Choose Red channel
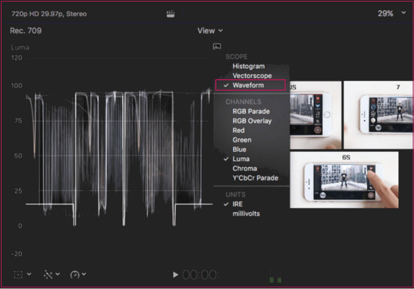Viewport: 414px width, 289px height. [x=239, y=131]
